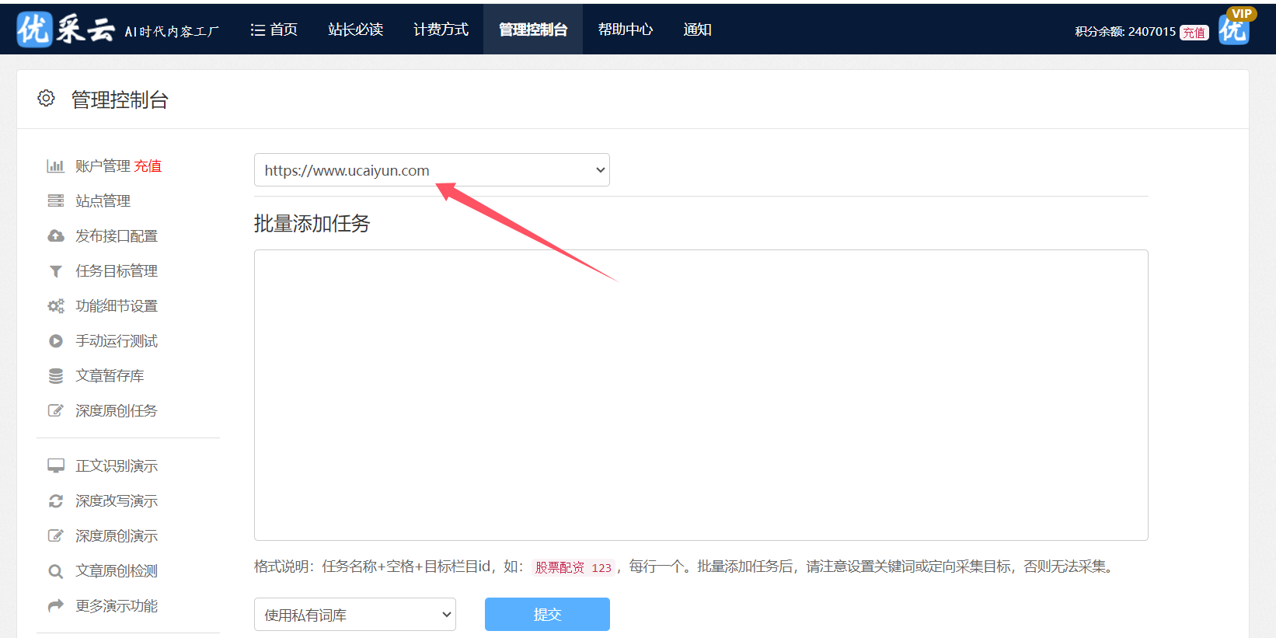Viewport: 1276px width, 638px height.
Task: Click the funnel icon for 任务目标管理
Action: click(x=55, y=271)
